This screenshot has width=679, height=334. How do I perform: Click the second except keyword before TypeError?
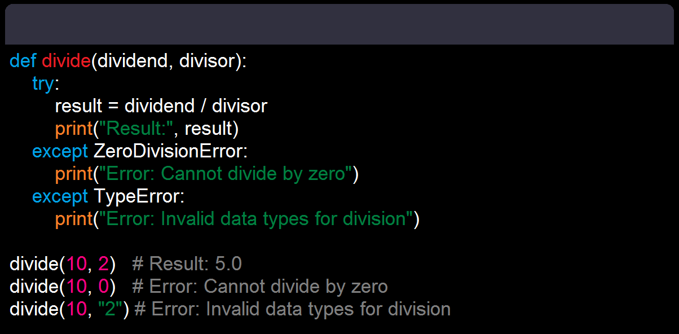pyautogui.click(x=60, y=196)
